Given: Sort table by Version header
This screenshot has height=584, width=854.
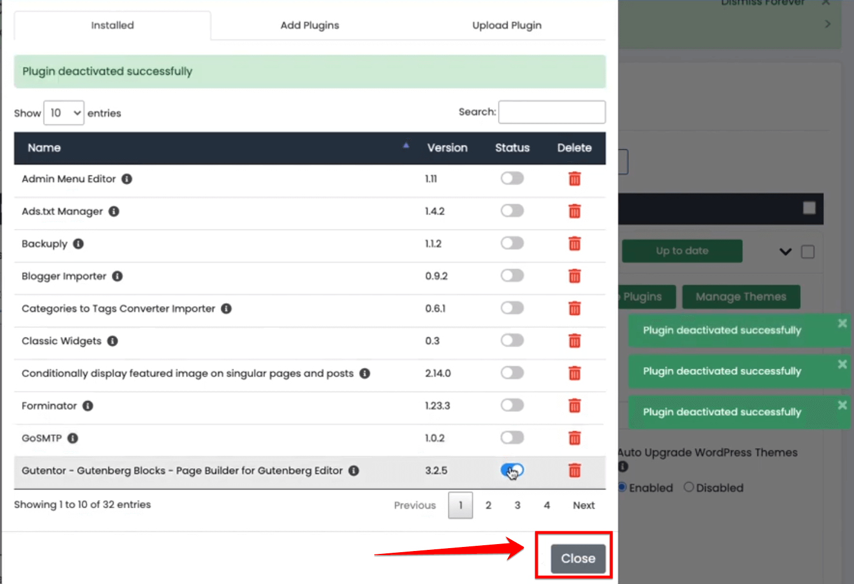Looking at the screenshot, I should coord(447,148).
